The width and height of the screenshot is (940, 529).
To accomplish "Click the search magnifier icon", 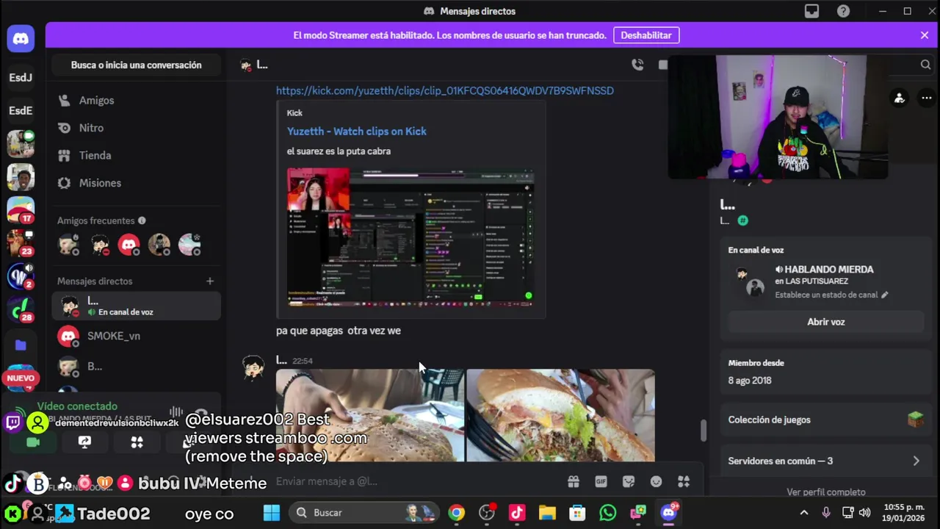I will coord(925,65).
